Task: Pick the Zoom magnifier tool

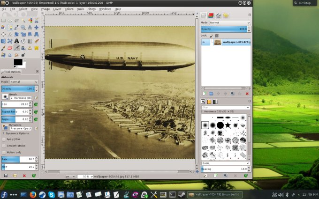Action: coord(23,27)
